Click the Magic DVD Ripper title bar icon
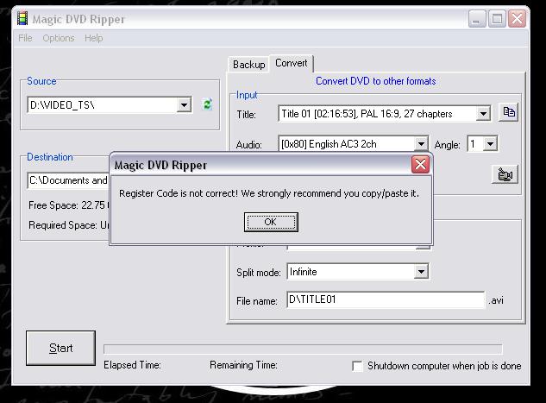Screen dimensions: 546x403 [22, 18]
